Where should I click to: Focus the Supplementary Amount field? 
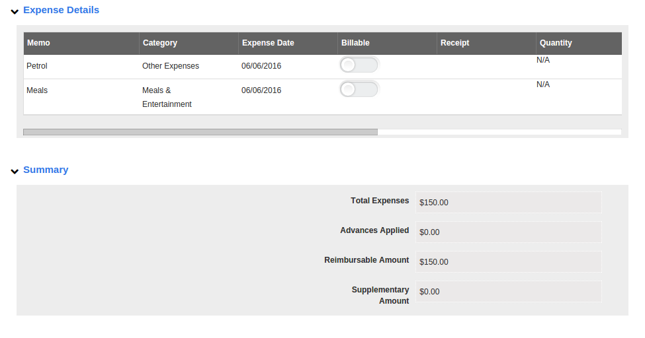click(x=508, y=292)
